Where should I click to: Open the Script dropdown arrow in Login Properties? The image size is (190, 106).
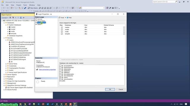click(65, 18)
